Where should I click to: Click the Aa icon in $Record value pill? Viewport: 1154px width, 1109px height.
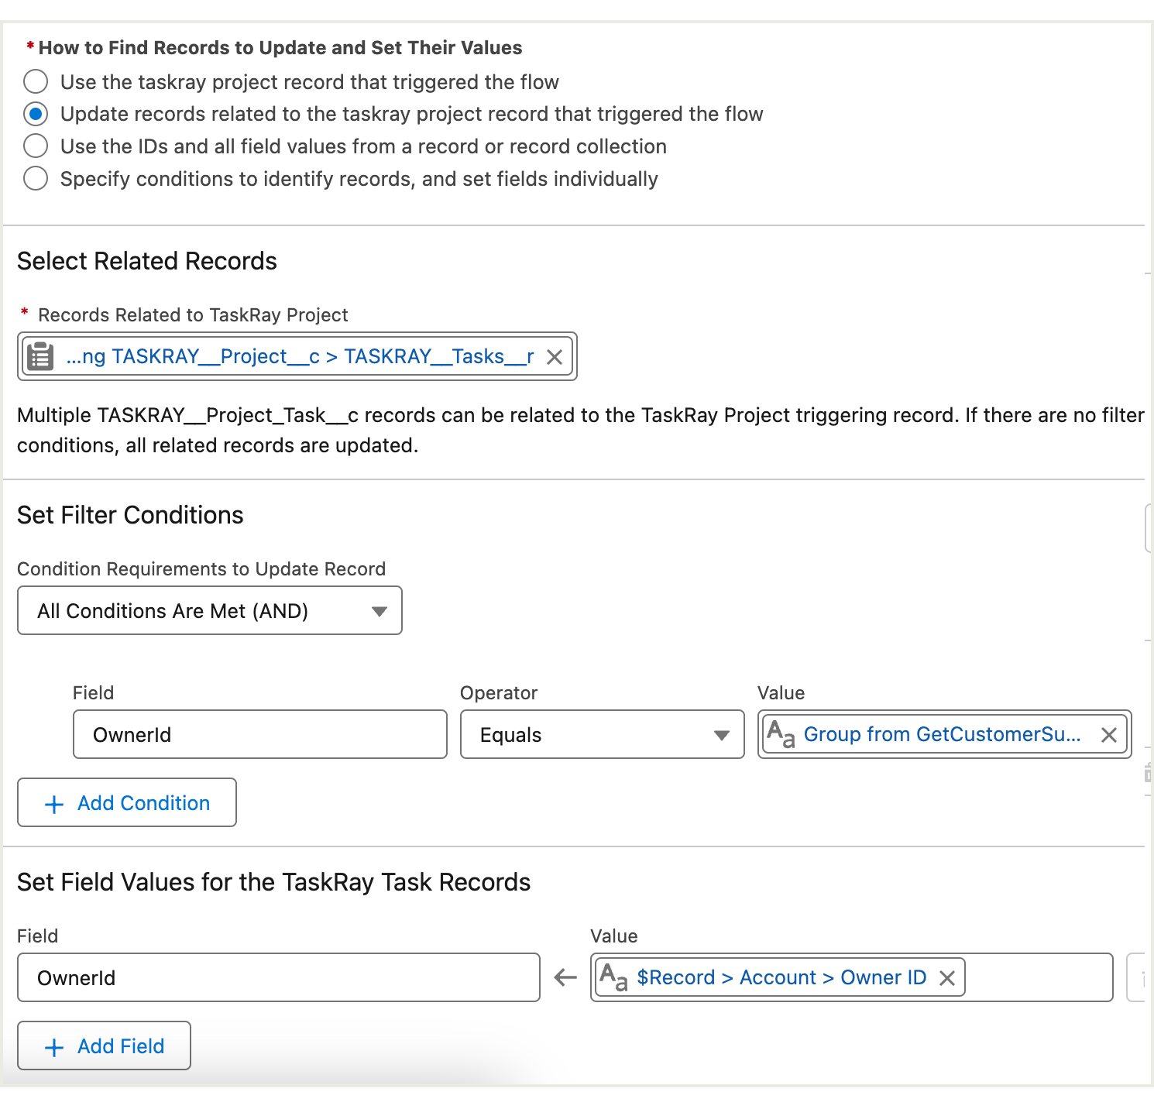614,977
